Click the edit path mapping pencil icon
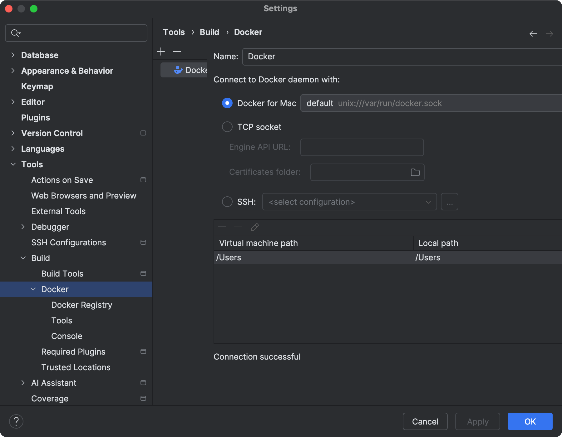Viewport: 562px width, 437px height. [255, 227]
